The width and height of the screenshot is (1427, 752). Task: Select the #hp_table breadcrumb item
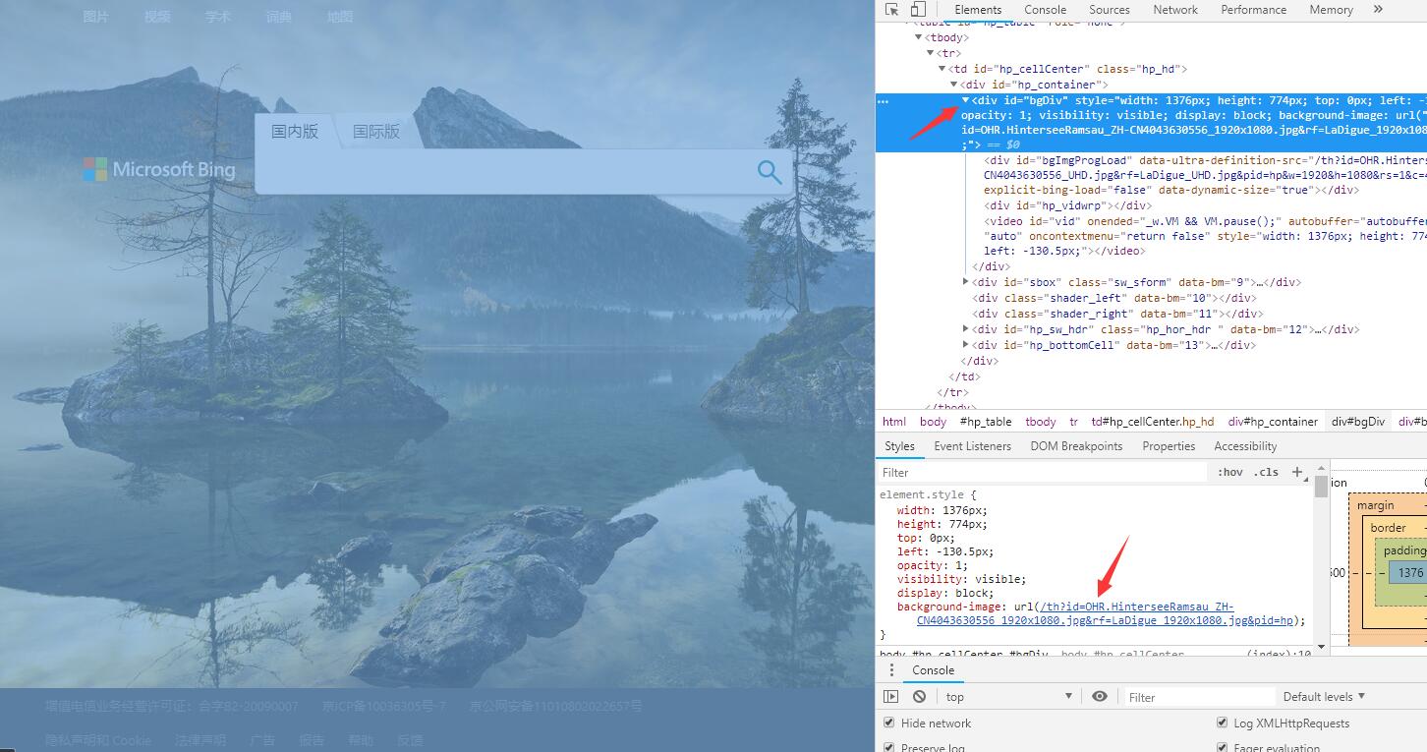tap(986, 422)
